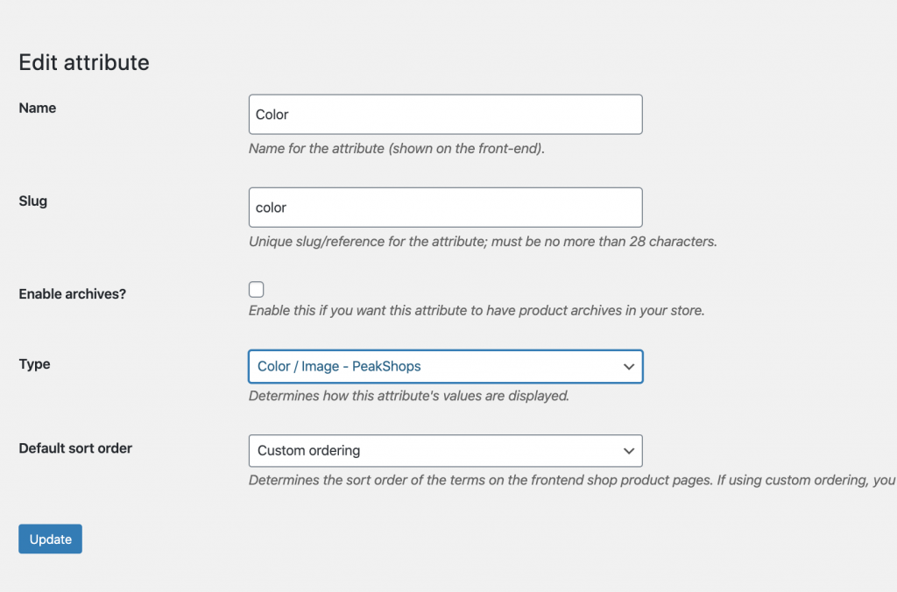This screenshot has width=897, height=592.
Task: Click the Type description hint text
Action: (x=409, y=396)
